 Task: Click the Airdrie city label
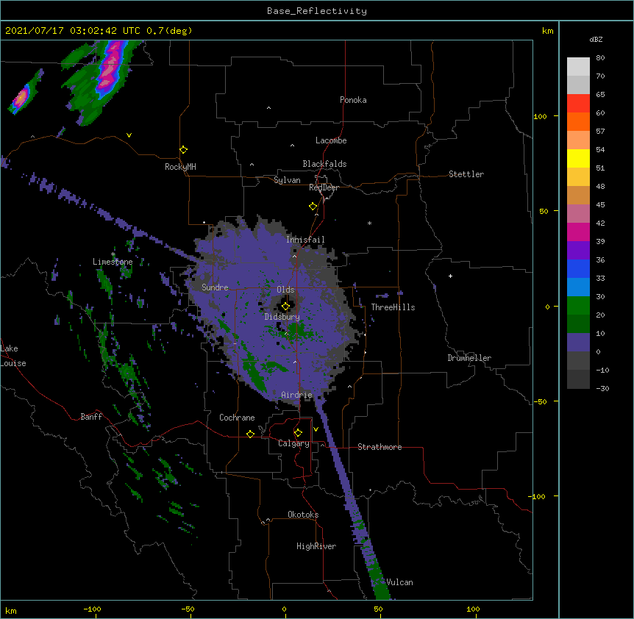[x=296, y=395]
